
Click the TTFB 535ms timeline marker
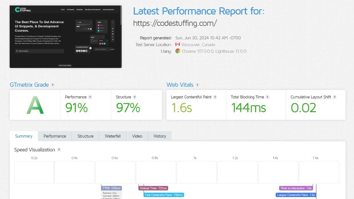tap(111, 188)
